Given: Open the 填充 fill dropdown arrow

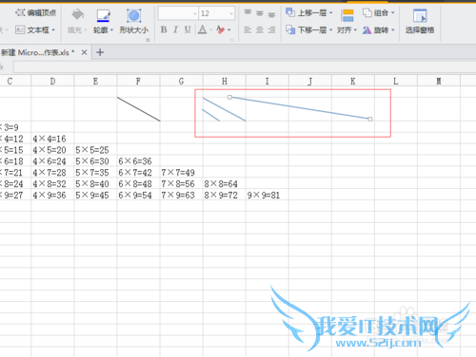Looking at the screenshot, I should coord(86,30).
